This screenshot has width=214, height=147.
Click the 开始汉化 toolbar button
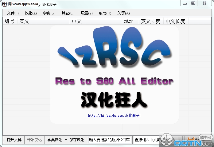point(34,140)
